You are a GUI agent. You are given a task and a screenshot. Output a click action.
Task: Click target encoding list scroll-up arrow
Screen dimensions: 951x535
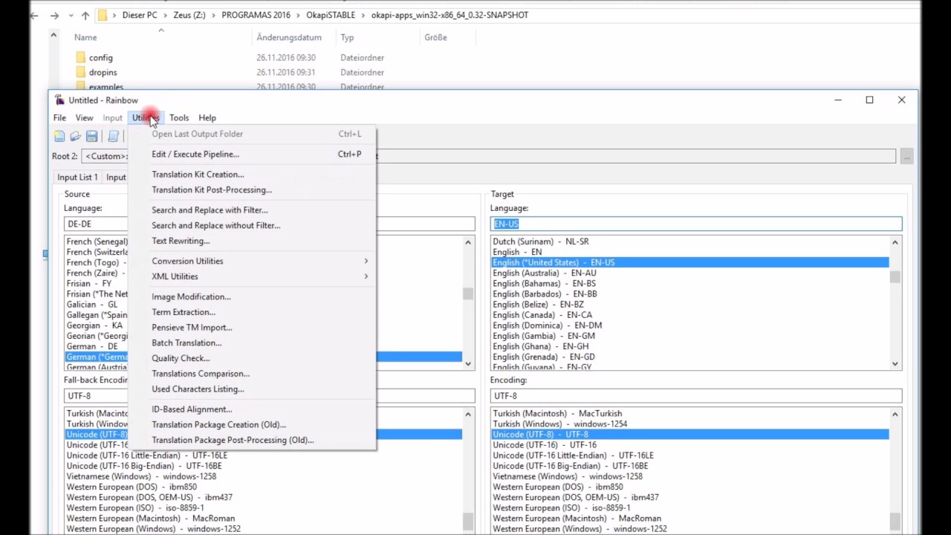895,415
